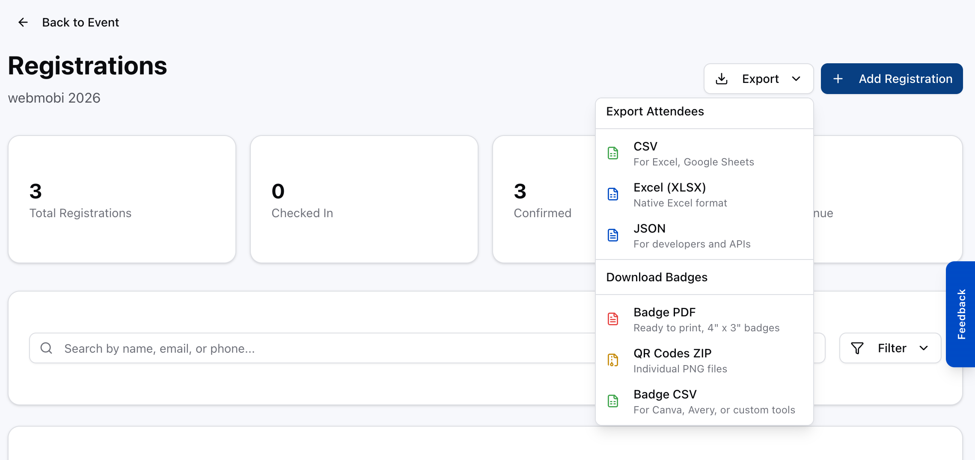975x460 pixels.
Task: Choose Badge CSV download option
Action: tap(704, 401)
